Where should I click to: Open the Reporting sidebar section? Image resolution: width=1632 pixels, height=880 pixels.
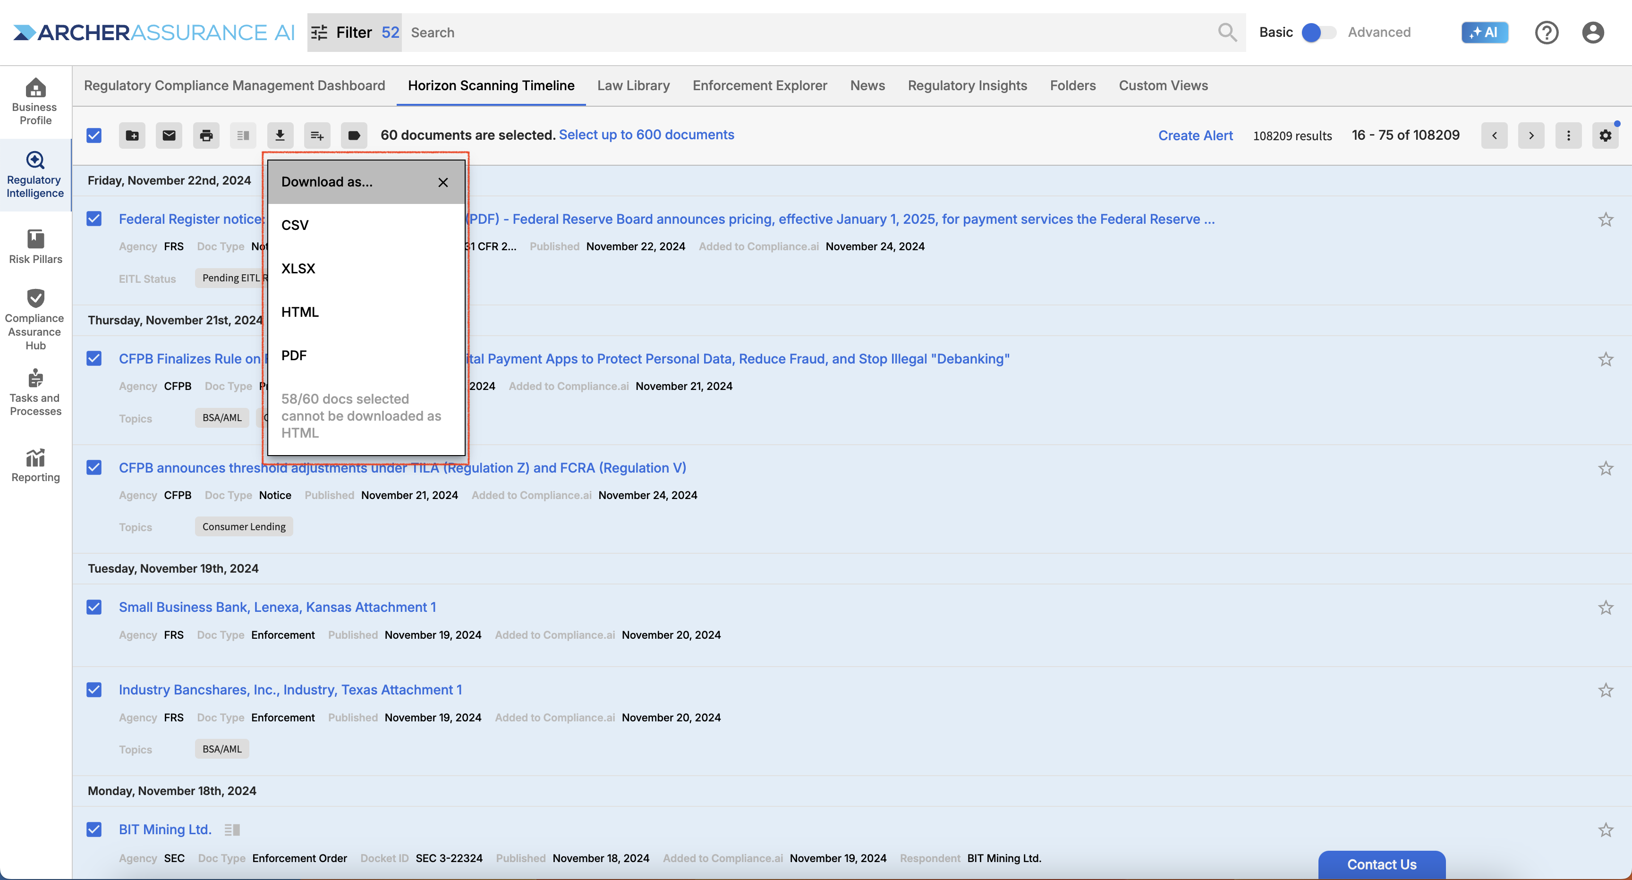tap(35, 465)
